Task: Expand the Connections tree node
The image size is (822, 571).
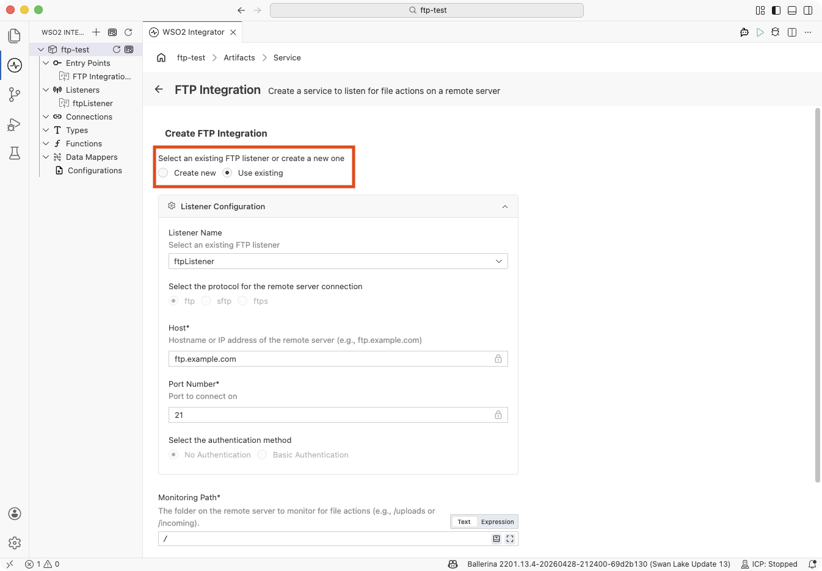Action: tap(46, 117)
